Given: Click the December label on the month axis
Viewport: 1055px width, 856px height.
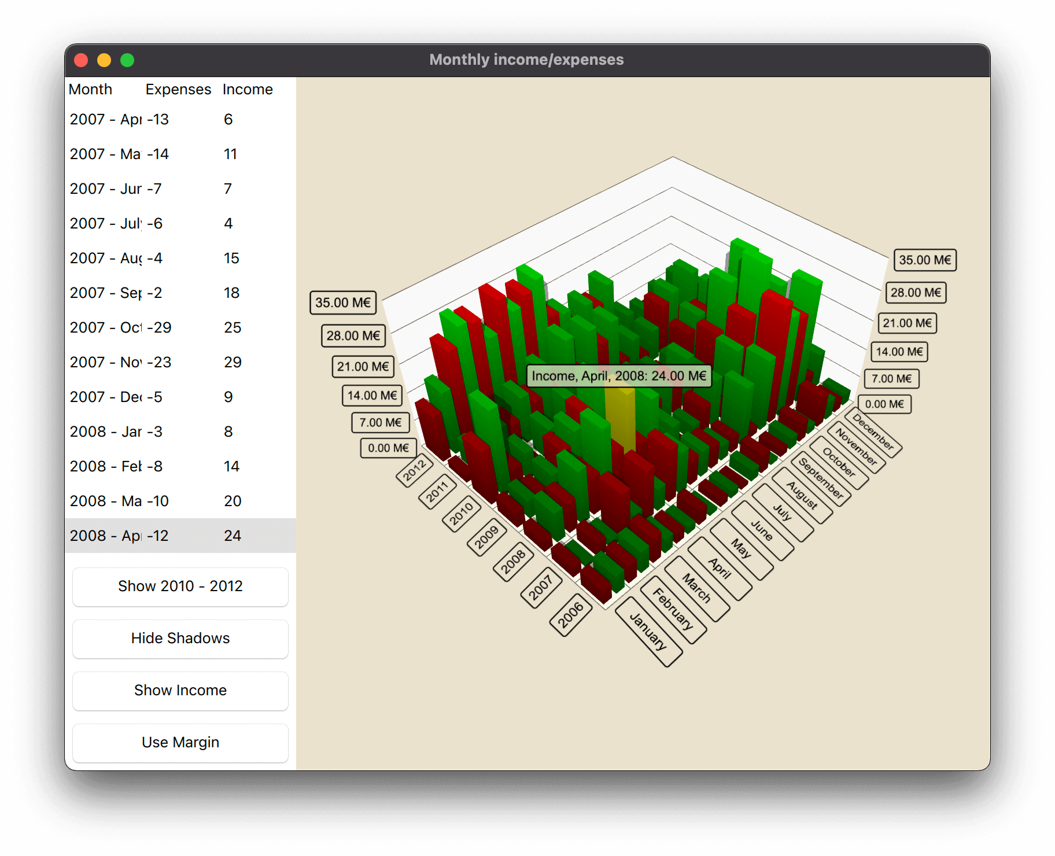Looking at the screenshot, I should click(873, 433).
